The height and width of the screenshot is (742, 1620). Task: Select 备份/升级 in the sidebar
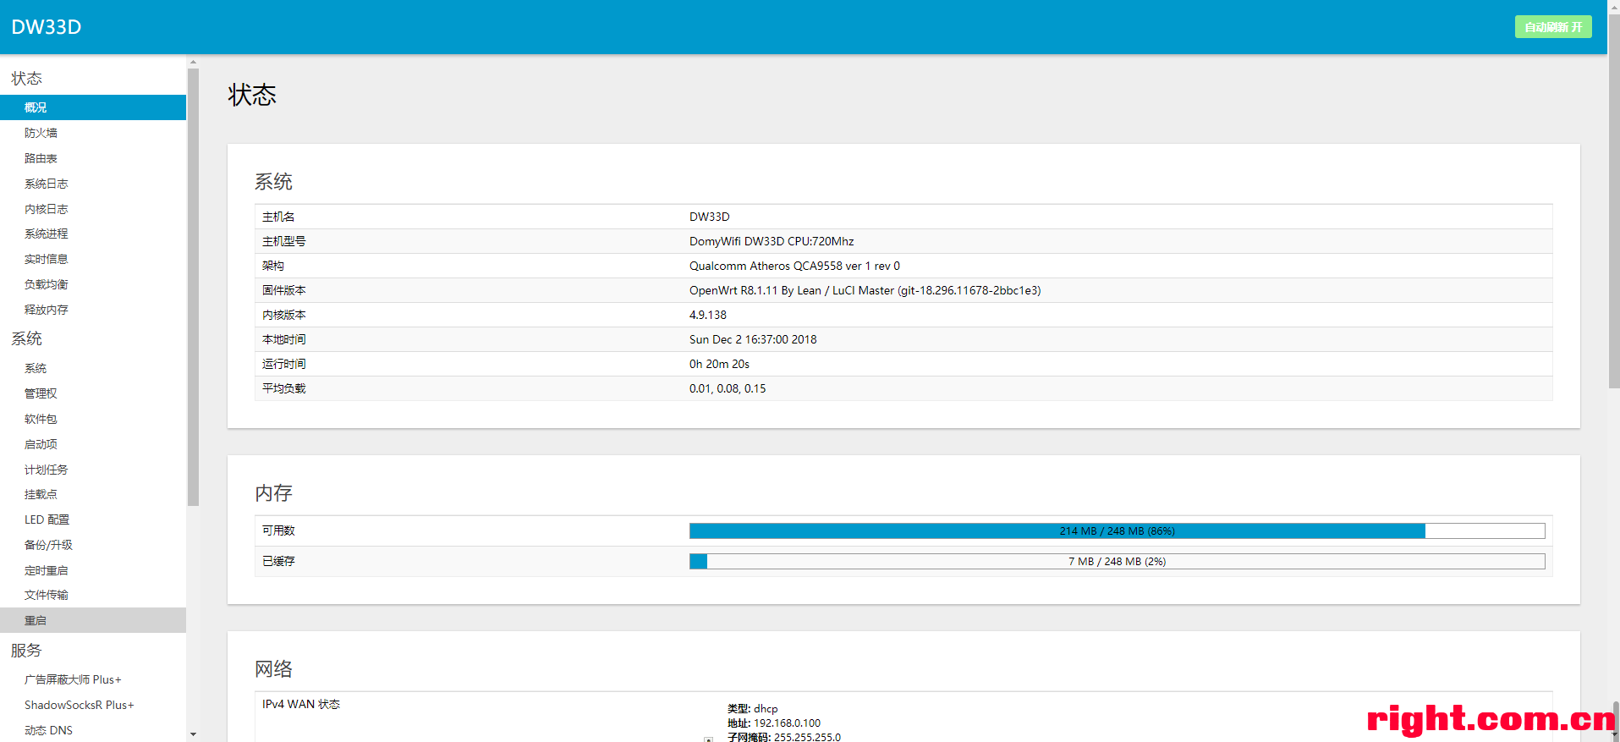[x=48, y=545]
